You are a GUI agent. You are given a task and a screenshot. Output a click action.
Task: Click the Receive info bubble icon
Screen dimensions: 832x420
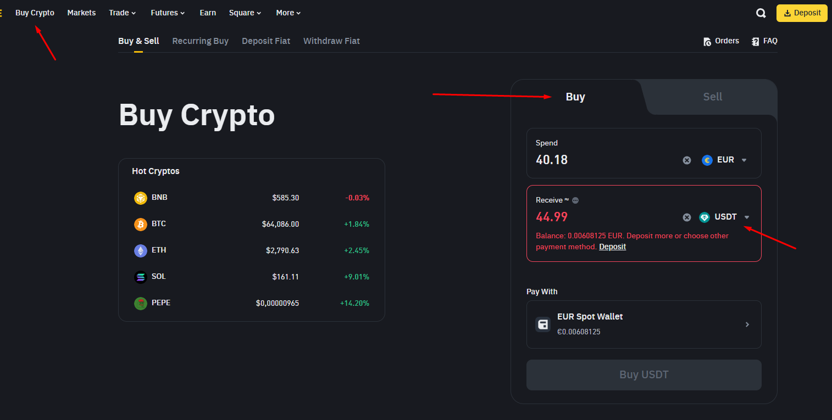click(x=575, y=200)
